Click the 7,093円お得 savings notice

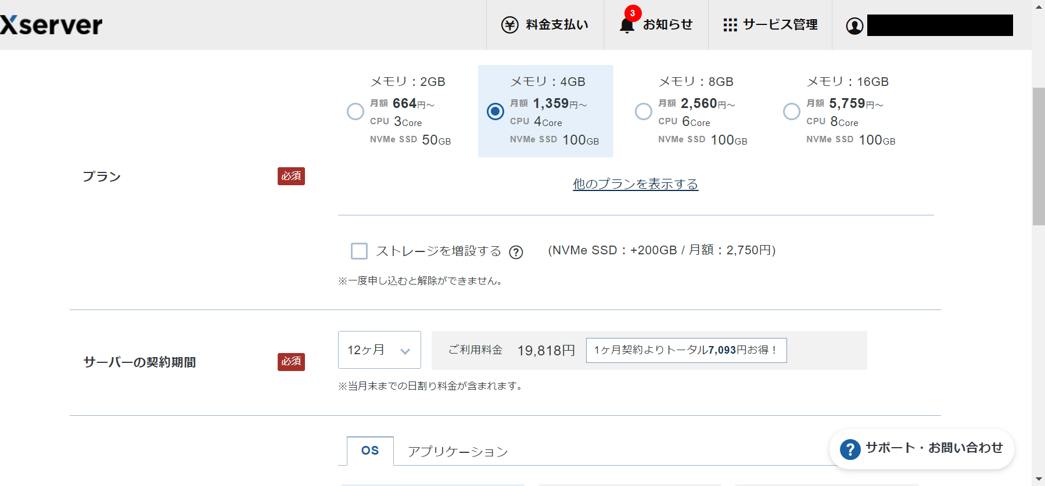pos(687,350)
